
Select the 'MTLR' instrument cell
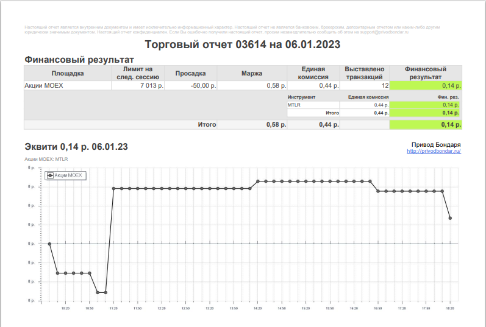tap(313, 105)
